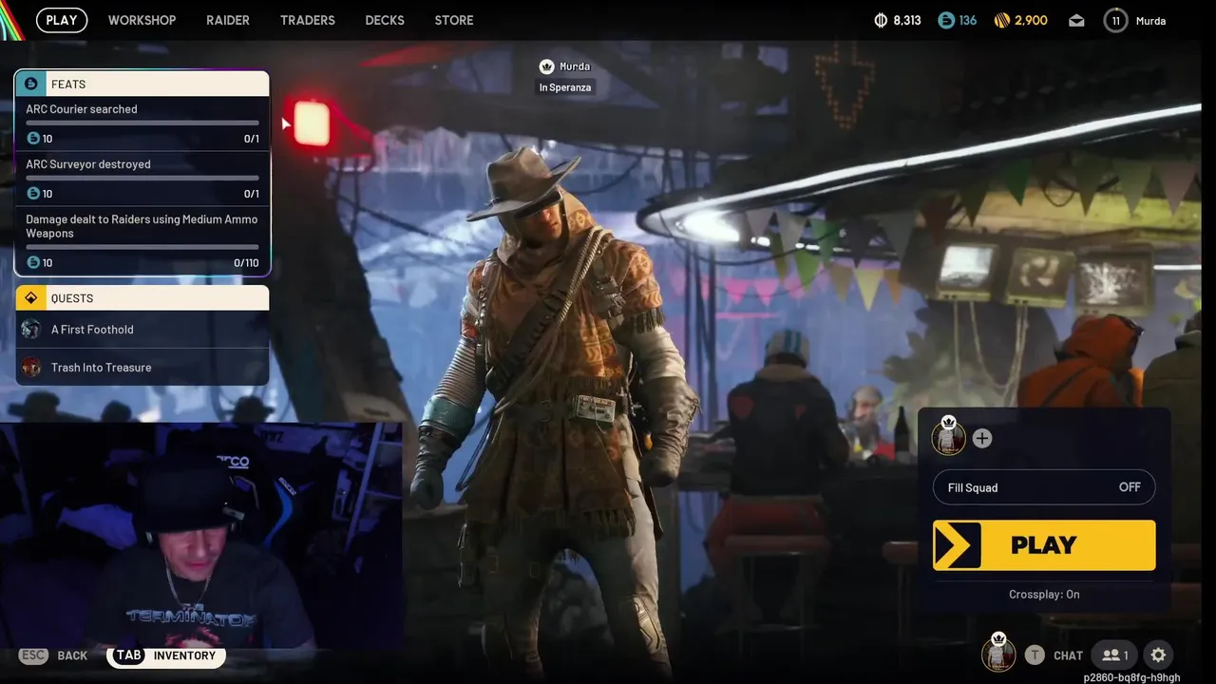Viewport: 1216px width, 684px height.
Task: Click the yellow PLAY button
Action: pos(1044,545)
